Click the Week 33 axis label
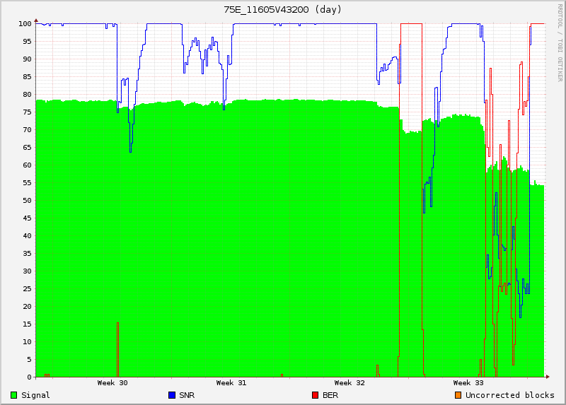Screen dimensions: 566x405 coord(468,383)
